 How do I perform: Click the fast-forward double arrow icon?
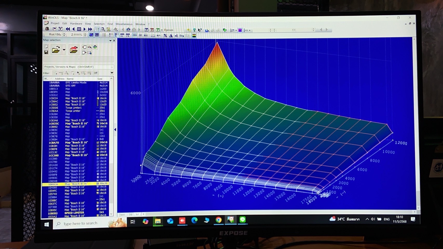pyautogui.click(x=90, y=29)
